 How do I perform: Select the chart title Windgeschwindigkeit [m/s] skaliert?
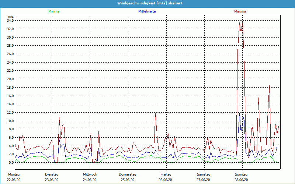(150, 3)
